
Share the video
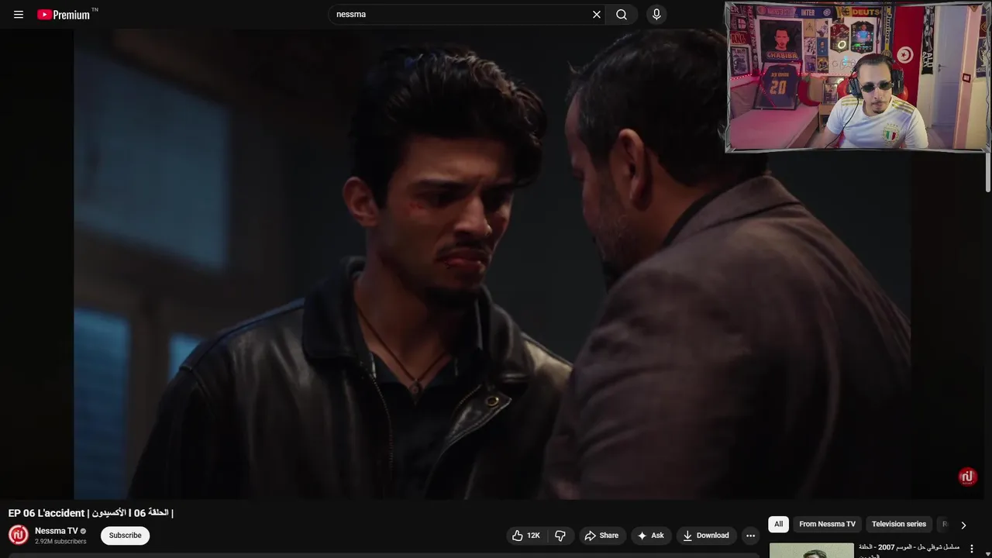[601, 536]
